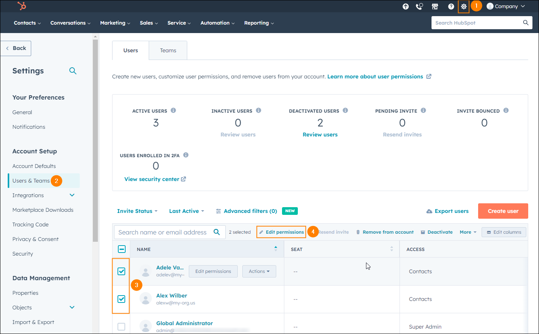Screen dimensions: 539x334
Task: Open the Sales menu
Action: (149, 23)
